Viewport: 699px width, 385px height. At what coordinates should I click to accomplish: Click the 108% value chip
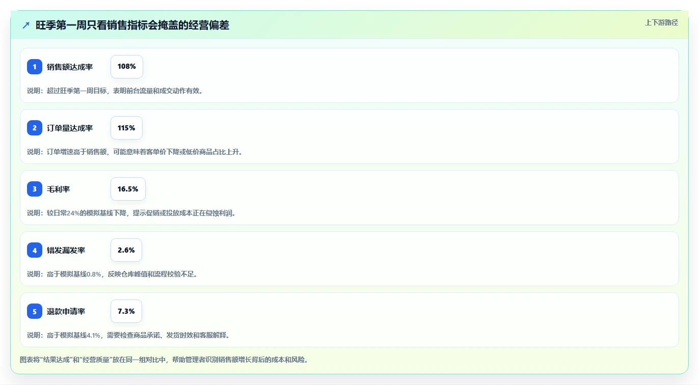pyautogui.click(x=127, y=67)
